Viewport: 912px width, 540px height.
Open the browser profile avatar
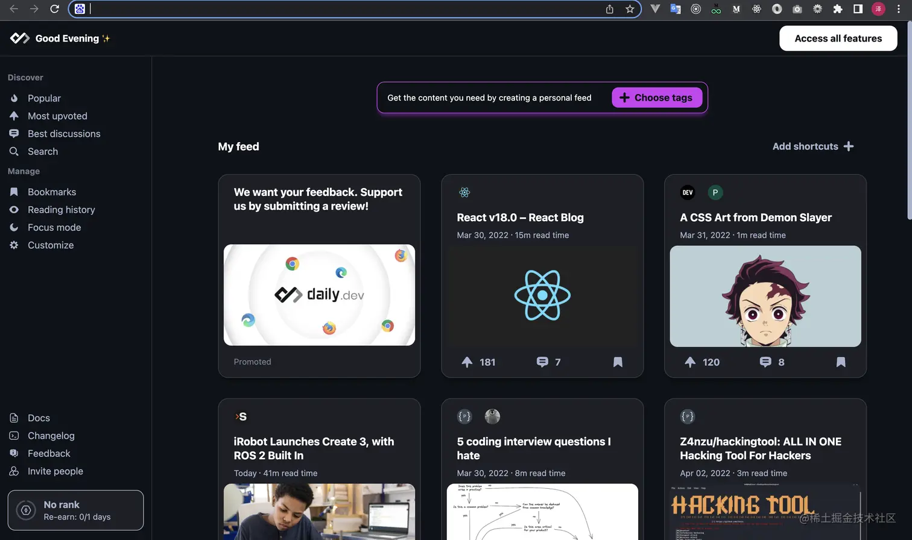point(878,9)
